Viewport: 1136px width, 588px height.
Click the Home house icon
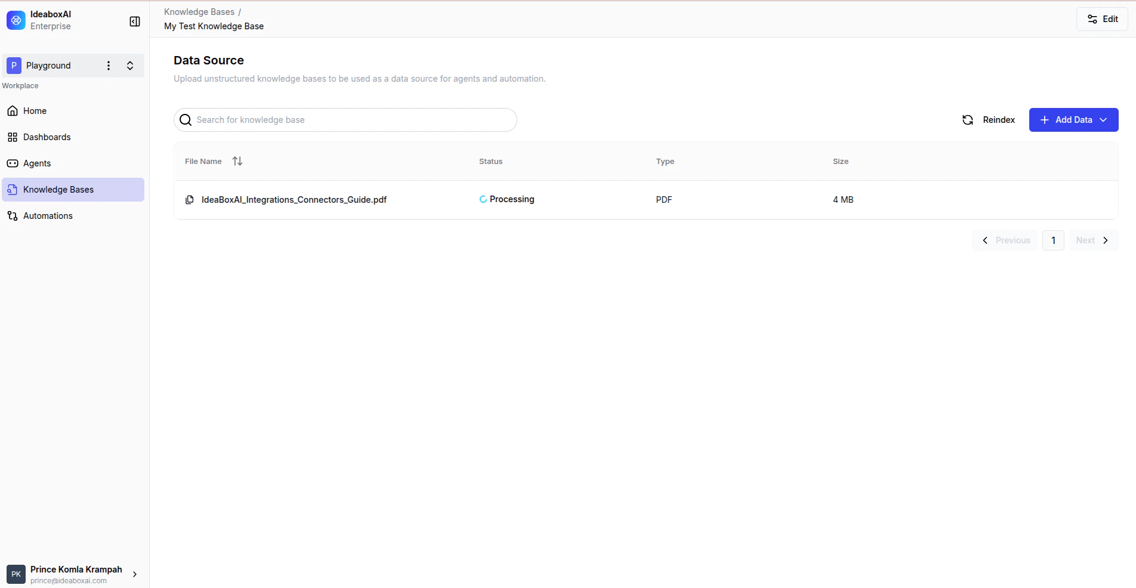pyautogui.click(x=13, y=111)
